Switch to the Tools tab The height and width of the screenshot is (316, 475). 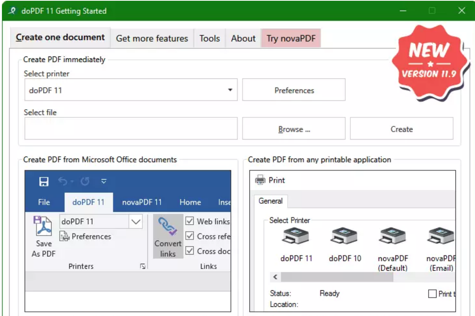(209, 38)
